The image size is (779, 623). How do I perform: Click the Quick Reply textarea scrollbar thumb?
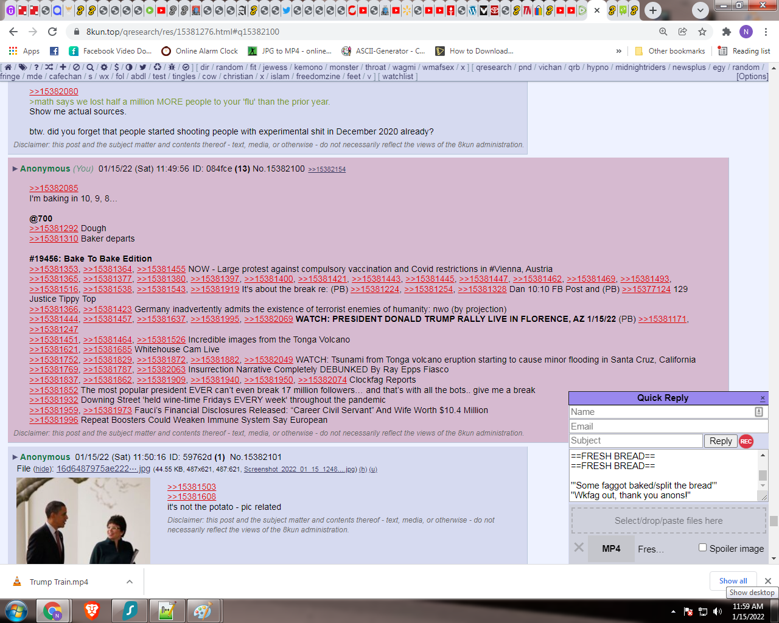pyautogui.click(x=763, y=475)
